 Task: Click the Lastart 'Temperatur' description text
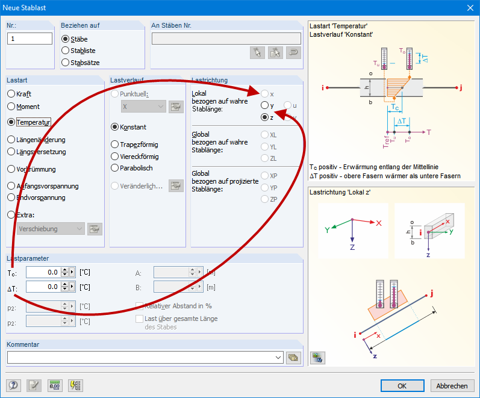338,26
